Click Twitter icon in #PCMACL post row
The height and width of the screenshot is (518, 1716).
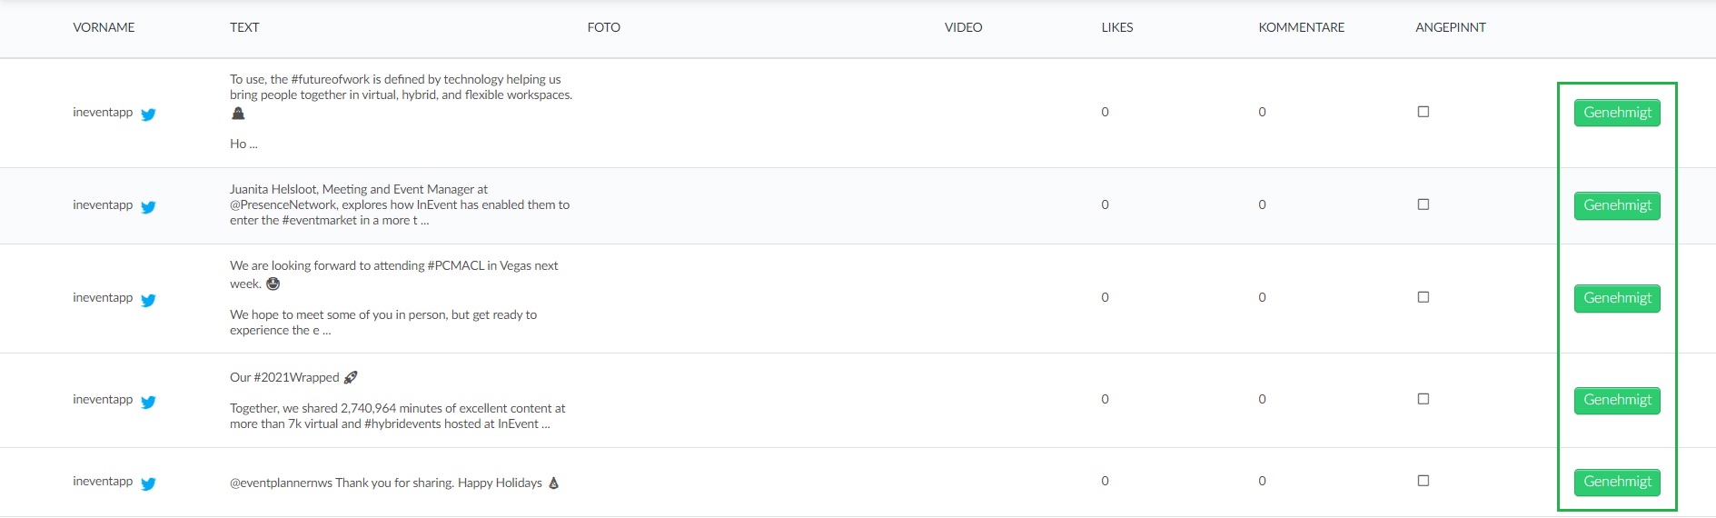(x=148, y=300)
